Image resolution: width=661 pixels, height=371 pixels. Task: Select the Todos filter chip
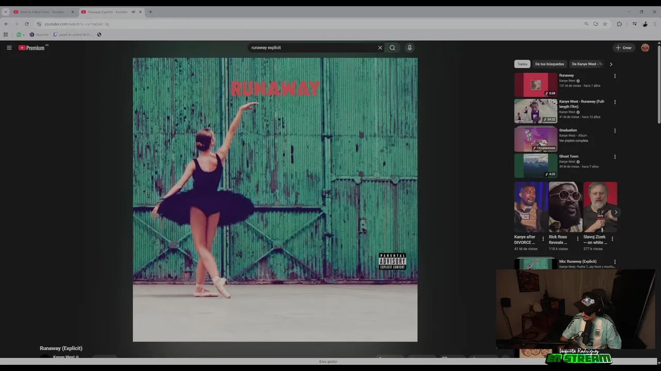tap(523, 64)
